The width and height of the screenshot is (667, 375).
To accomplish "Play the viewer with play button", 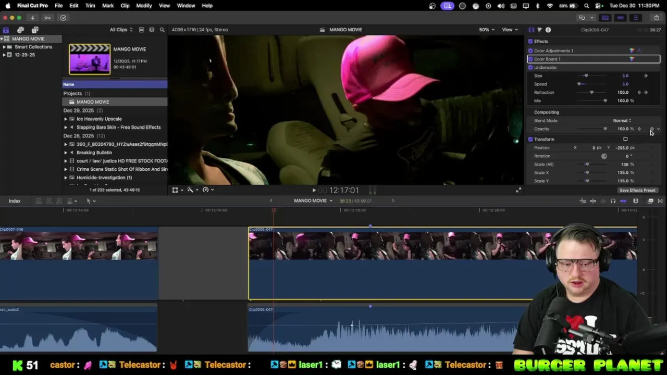I will (314, 191).
